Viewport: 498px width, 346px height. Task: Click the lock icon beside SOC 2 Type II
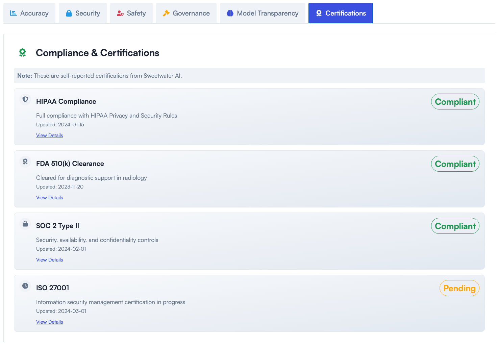[25, 224]
